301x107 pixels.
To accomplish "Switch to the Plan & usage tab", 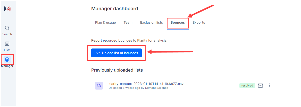I will (x=105, y=23).
